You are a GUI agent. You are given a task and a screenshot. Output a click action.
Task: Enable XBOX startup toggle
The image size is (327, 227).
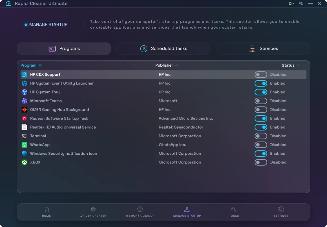pos(261,162)
